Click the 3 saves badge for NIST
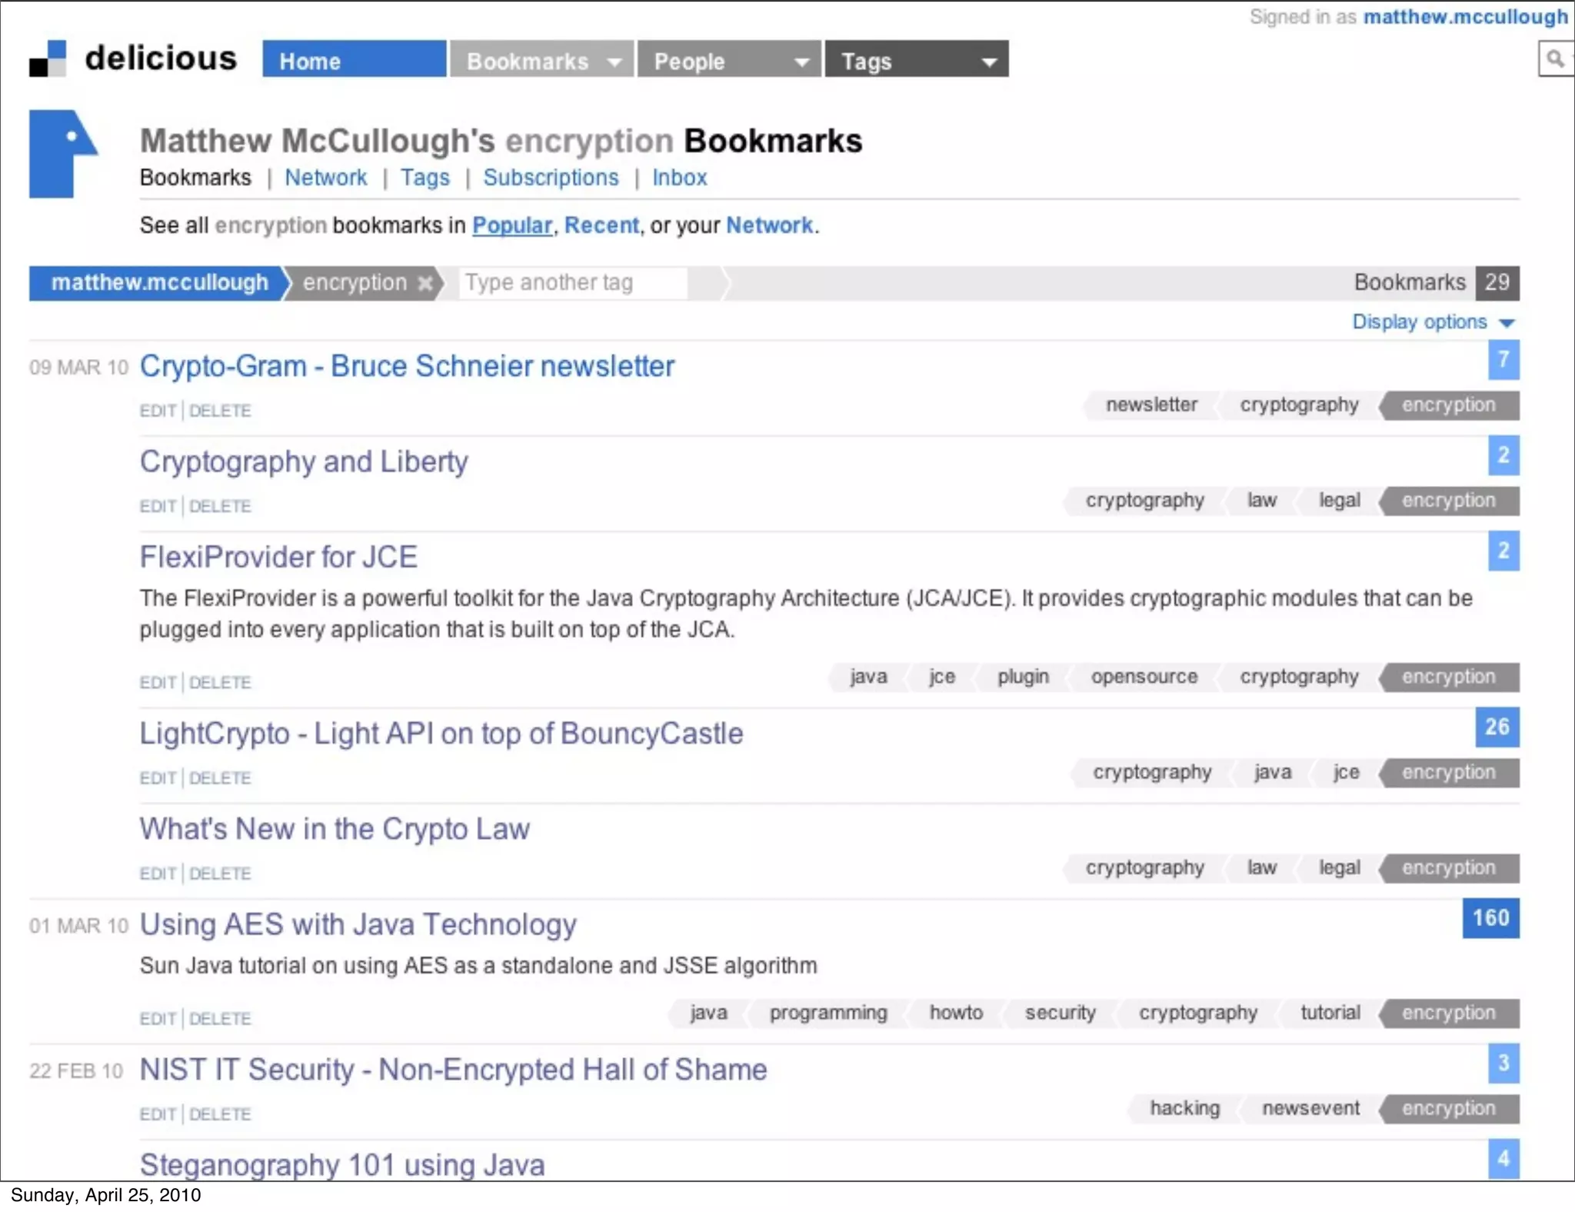Image resolution: width=1575 pixels, height=1212 pixels. 1503,1064
